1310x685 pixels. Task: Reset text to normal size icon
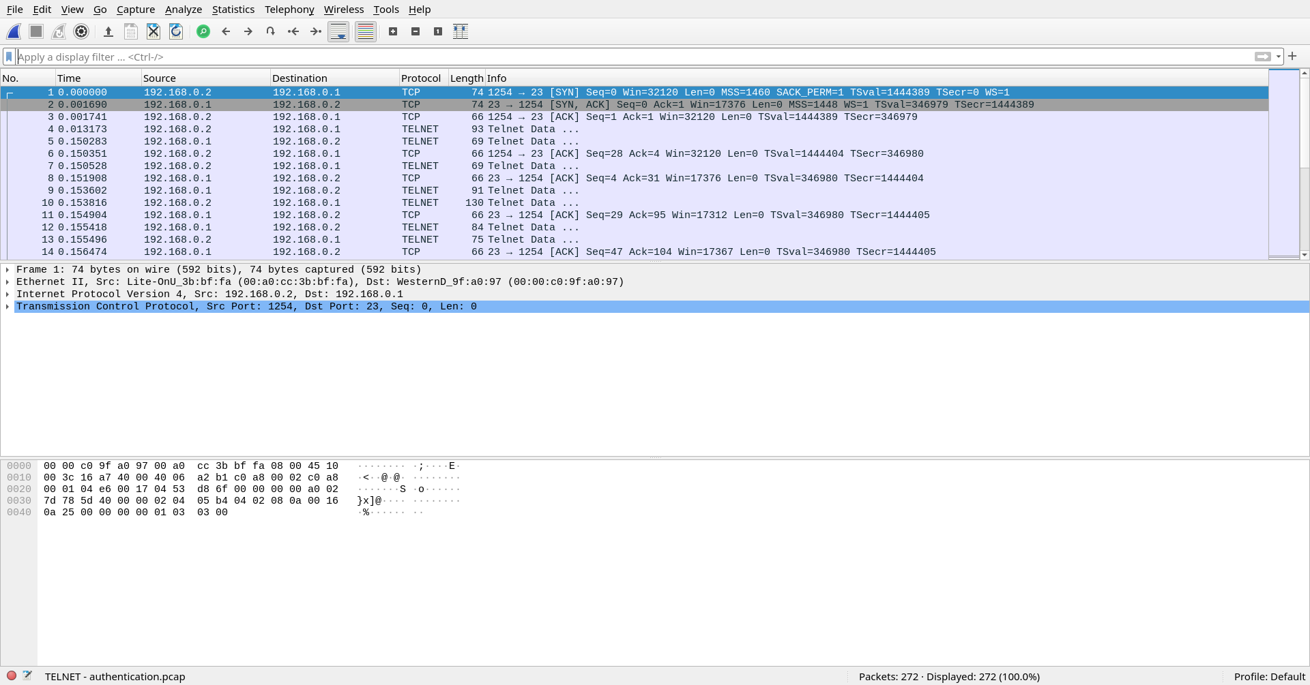tap(438, 31)
